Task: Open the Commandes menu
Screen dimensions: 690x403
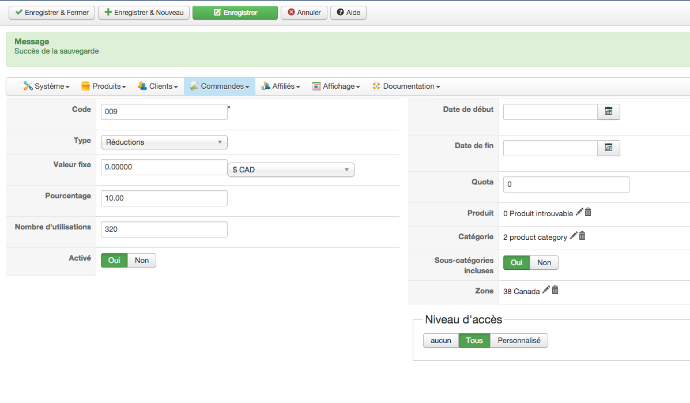Action: [x=220, y=86]
